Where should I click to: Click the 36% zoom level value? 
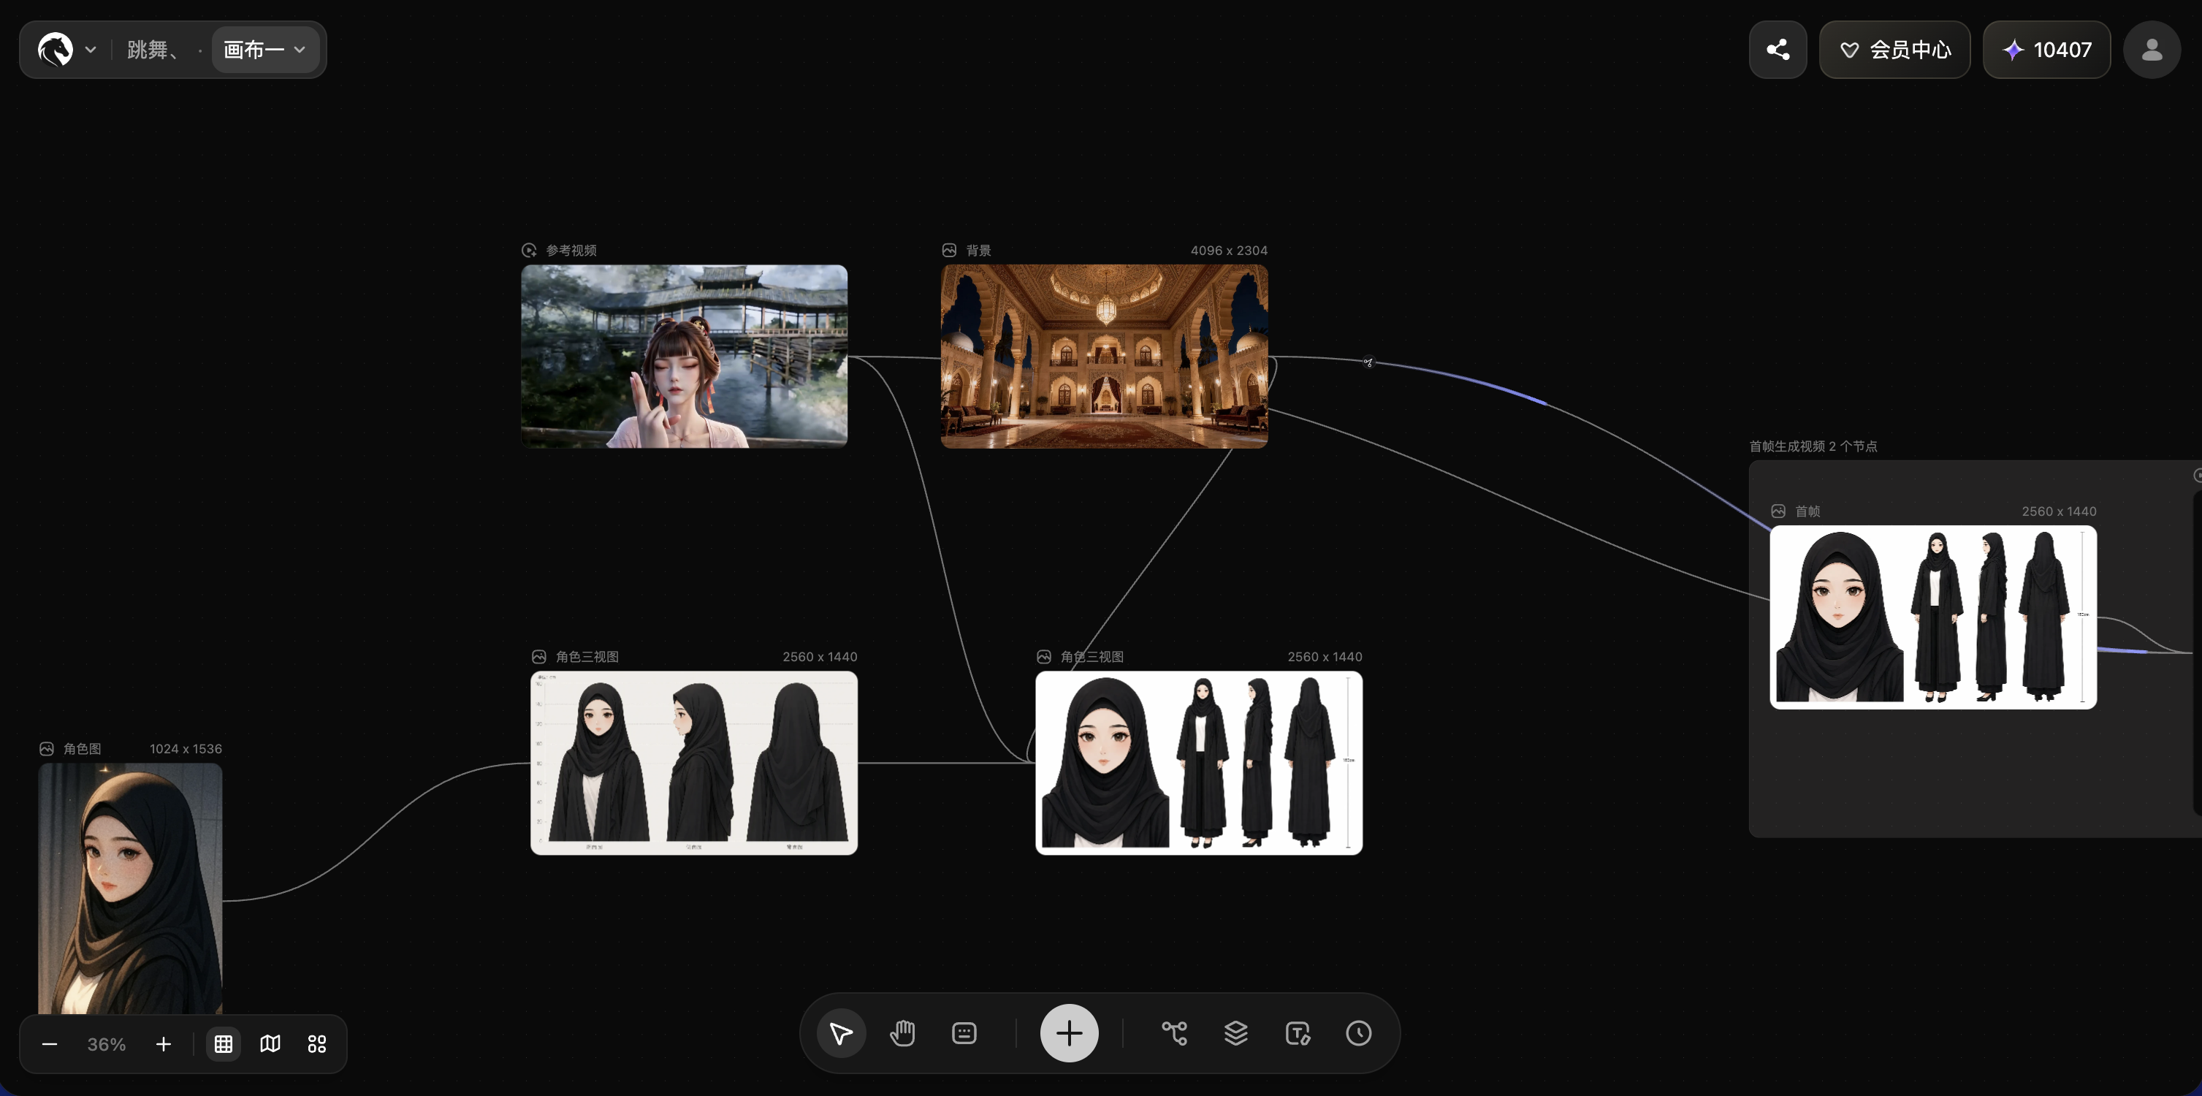106,1044
